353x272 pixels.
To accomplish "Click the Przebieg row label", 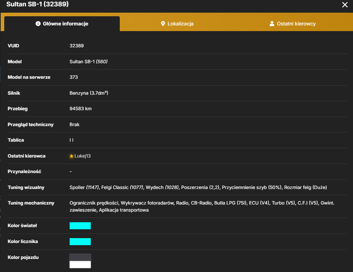I will click(x=17, y=109).
